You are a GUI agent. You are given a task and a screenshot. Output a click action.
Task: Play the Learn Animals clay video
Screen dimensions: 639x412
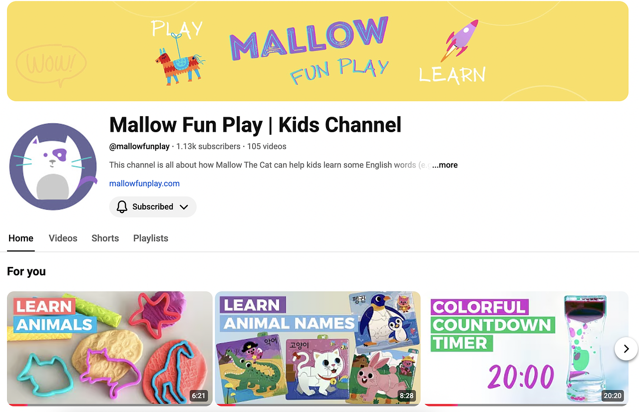point(110,349)
